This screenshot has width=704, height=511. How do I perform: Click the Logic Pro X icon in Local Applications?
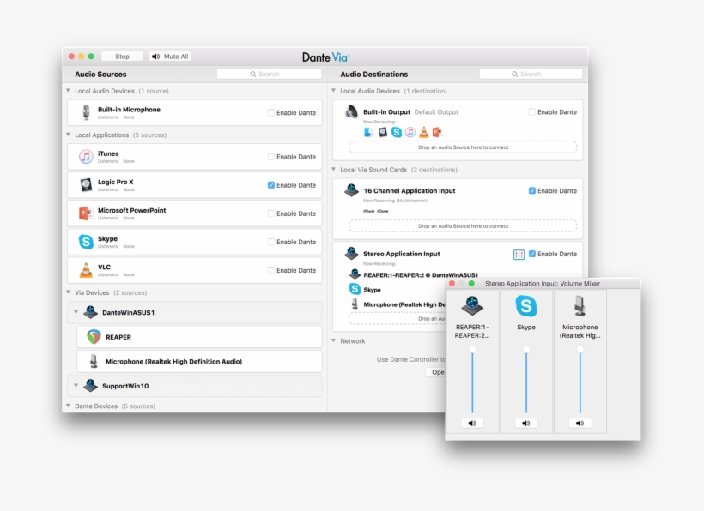[x=86, y=185]
